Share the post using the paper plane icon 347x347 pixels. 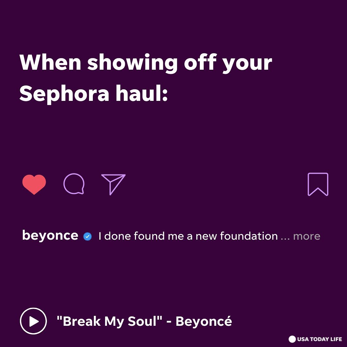(x=113, y=184)
